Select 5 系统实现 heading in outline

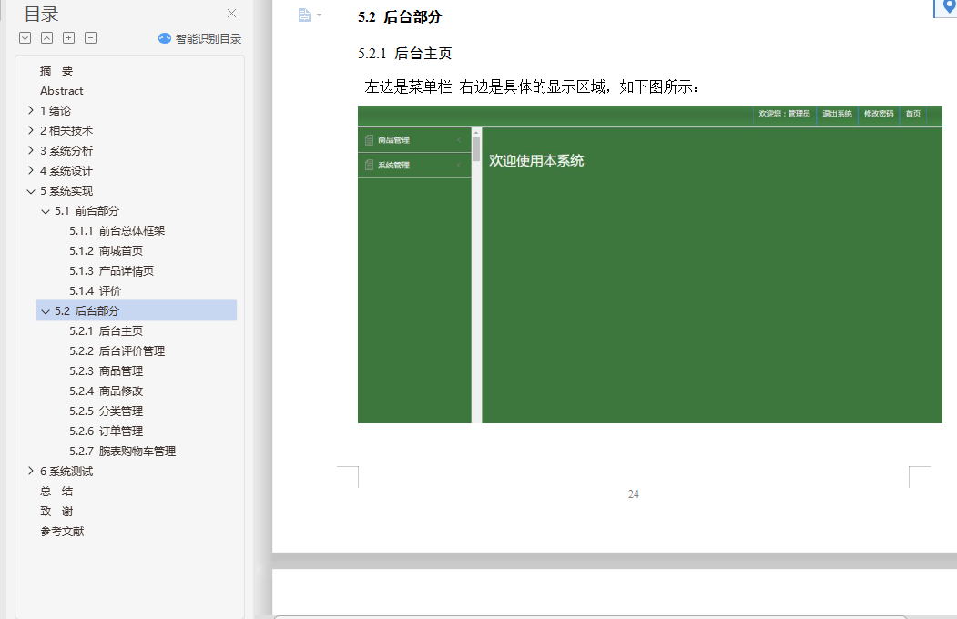[66, 191]
